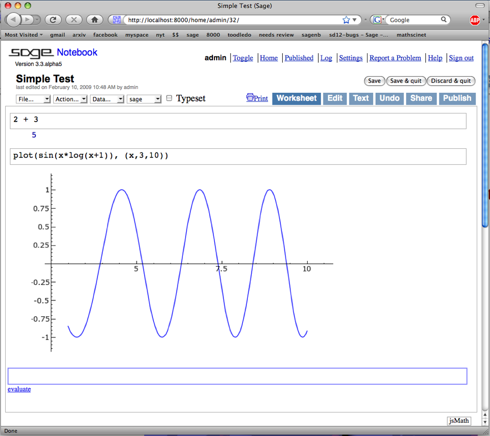Open the Undo tab
This screenshot has height=436, width=490.
pyautogui.click(x=390, y=99)
